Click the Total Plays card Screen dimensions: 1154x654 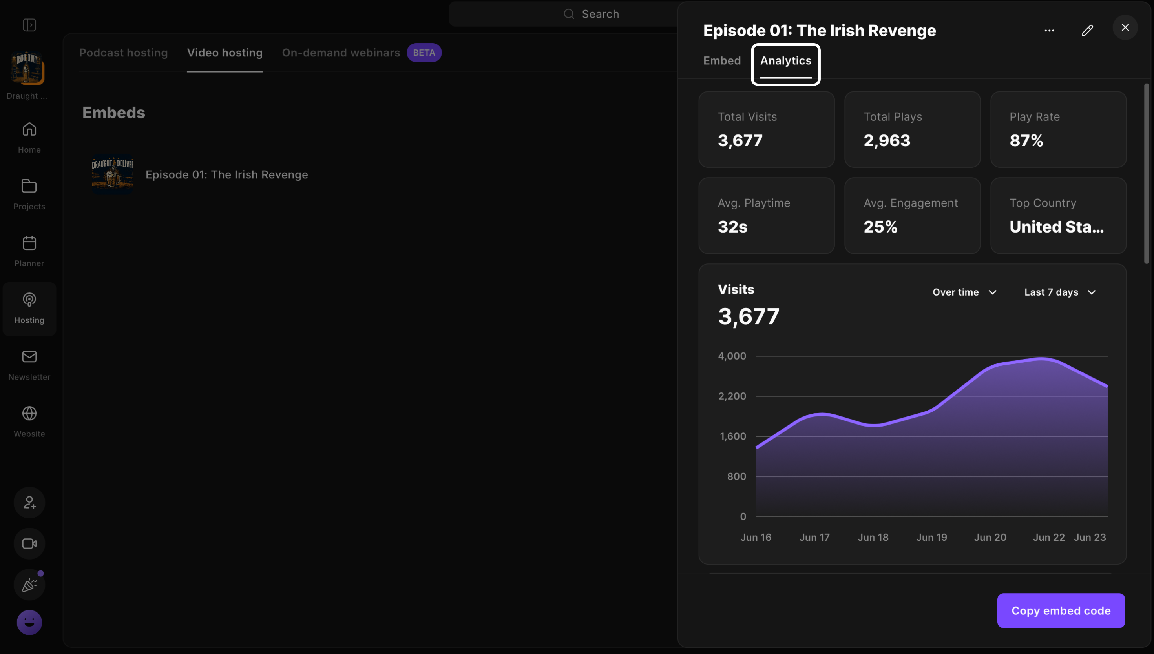(x=912, y=129)
